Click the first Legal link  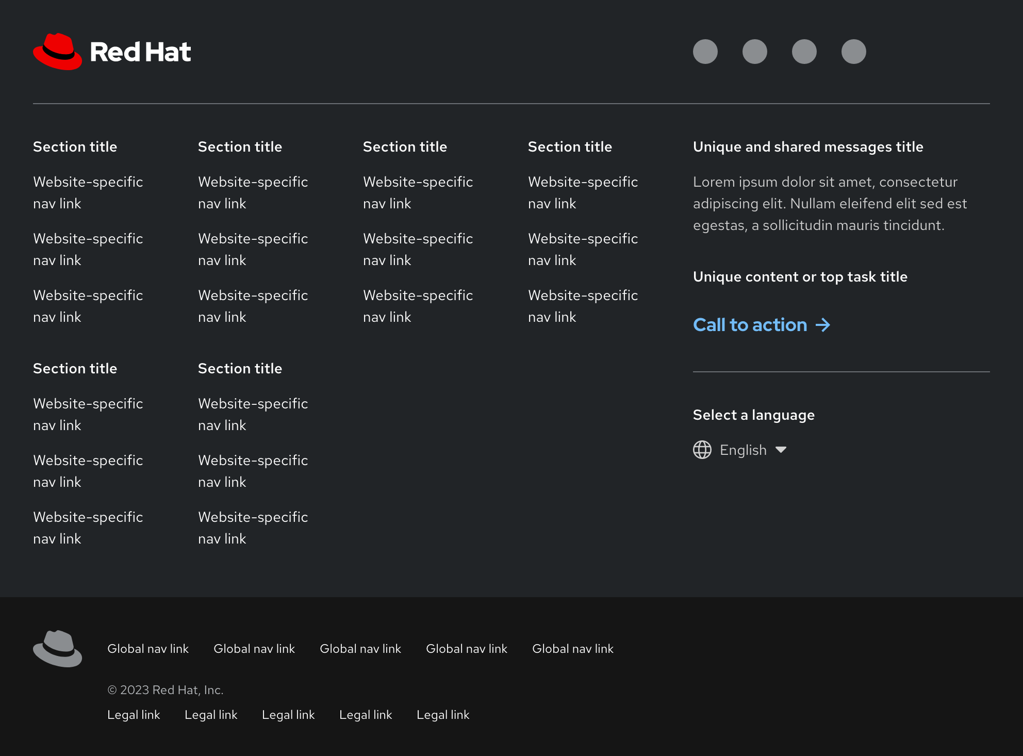(134, 715)
